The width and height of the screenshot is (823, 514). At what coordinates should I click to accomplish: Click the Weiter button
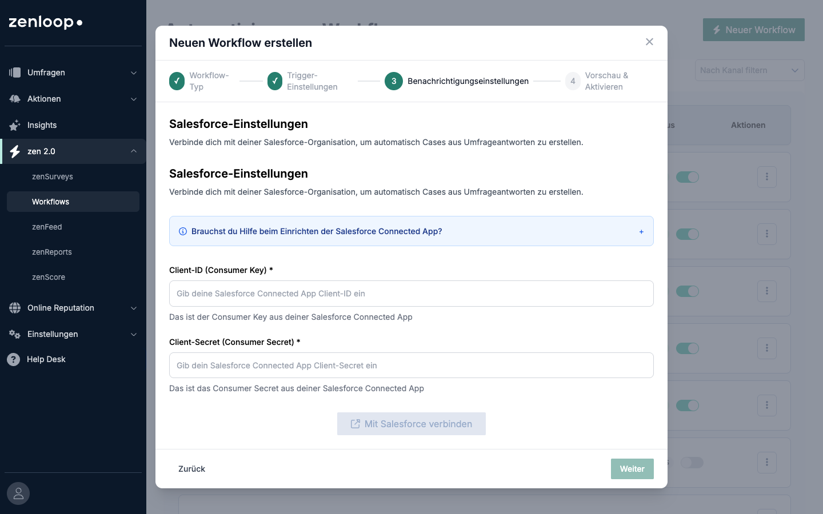coord(632,469)
